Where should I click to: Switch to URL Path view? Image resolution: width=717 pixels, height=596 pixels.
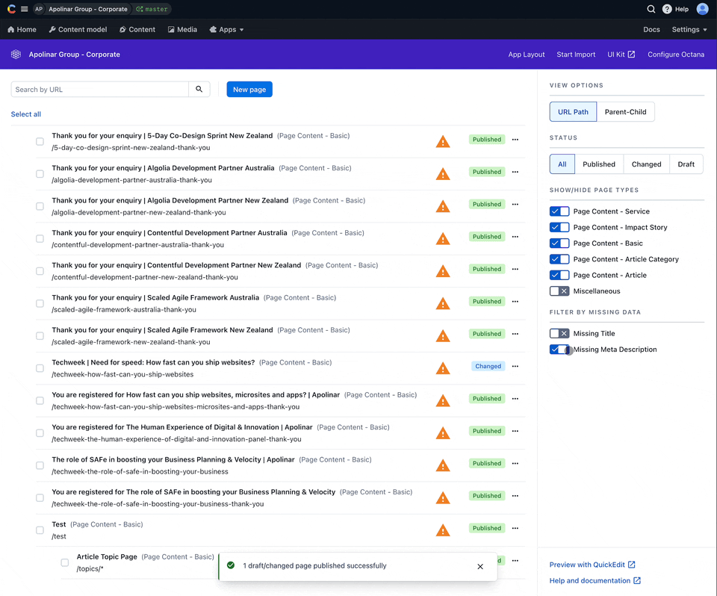coord(573,111)
